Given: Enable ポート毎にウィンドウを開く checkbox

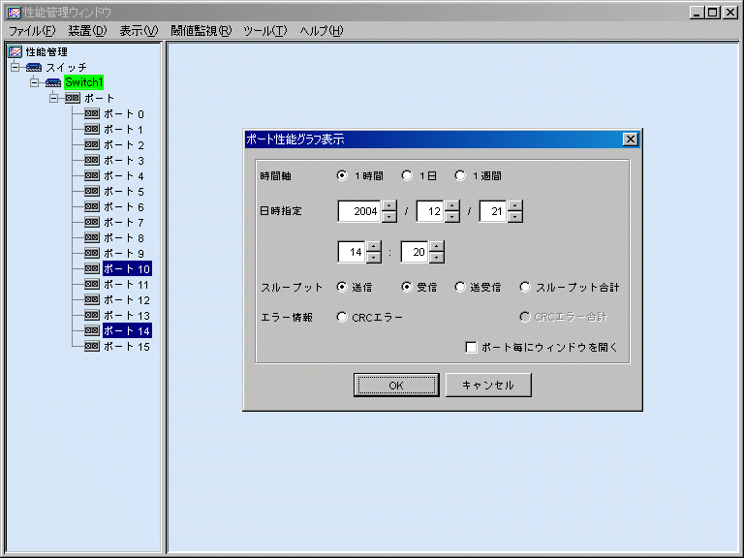Looking at the screenshot, I should point(472,347).
